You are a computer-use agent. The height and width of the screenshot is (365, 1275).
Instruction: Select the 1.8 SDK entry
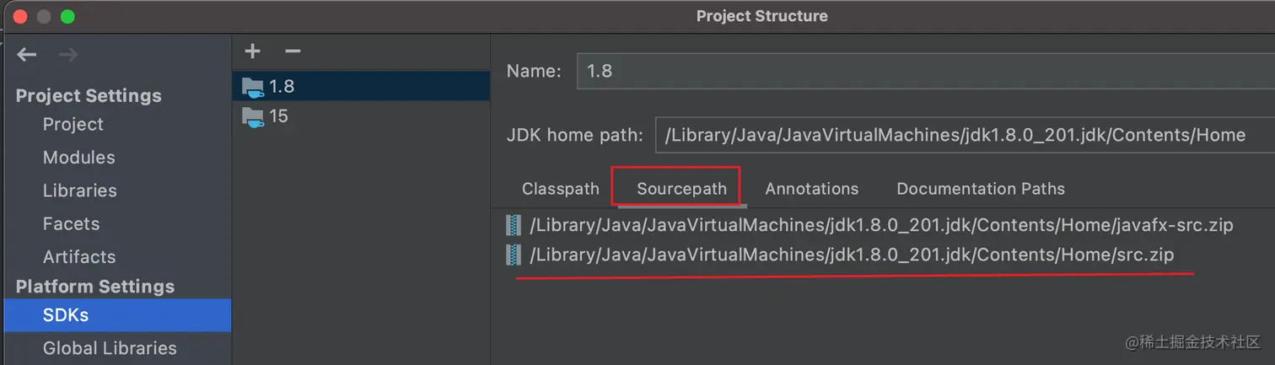361,86
